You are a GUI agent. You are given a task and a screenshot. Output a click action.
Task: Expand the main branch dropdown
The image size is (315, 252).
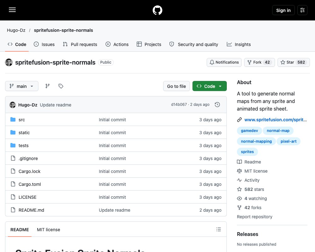pos(22,86)
